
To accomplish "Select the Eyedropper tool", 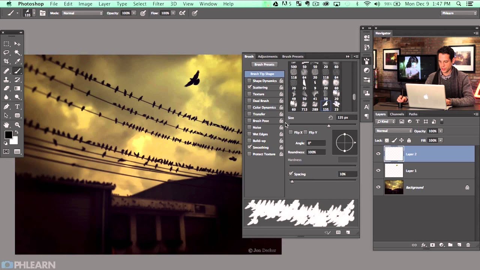I will [x=17, y=61].
